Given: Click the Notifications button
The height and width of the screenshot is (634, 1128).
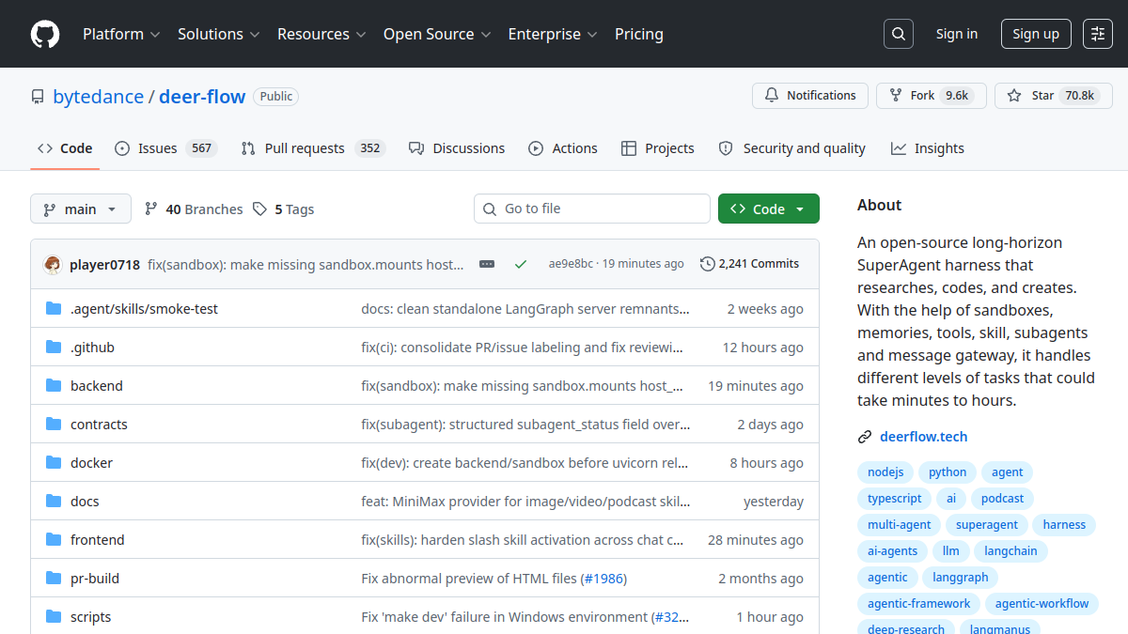Looking at the screenshot, I should 810,96.
